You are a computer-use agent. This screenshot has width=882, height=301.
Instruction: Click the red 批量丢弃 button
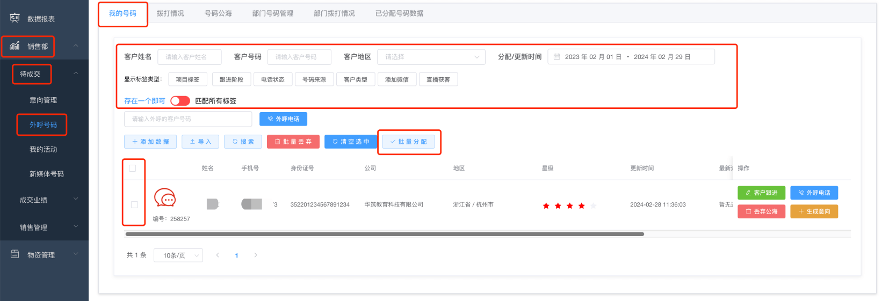(293, 142)
